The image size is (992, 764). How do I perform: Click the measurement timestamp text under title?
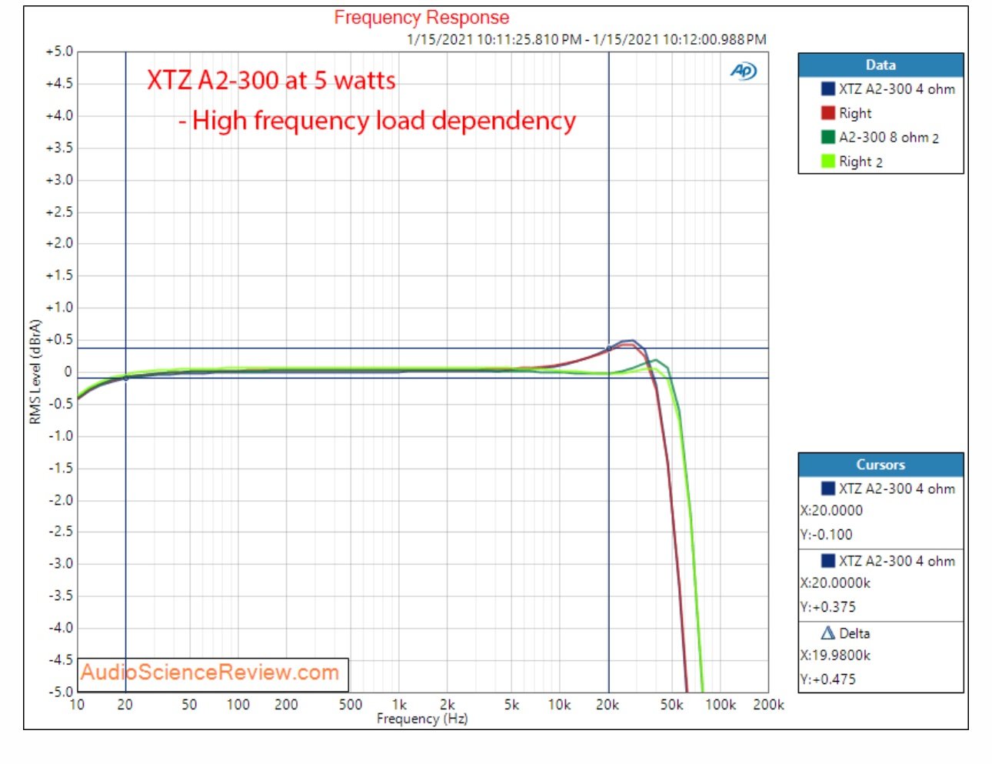(587, 39)
